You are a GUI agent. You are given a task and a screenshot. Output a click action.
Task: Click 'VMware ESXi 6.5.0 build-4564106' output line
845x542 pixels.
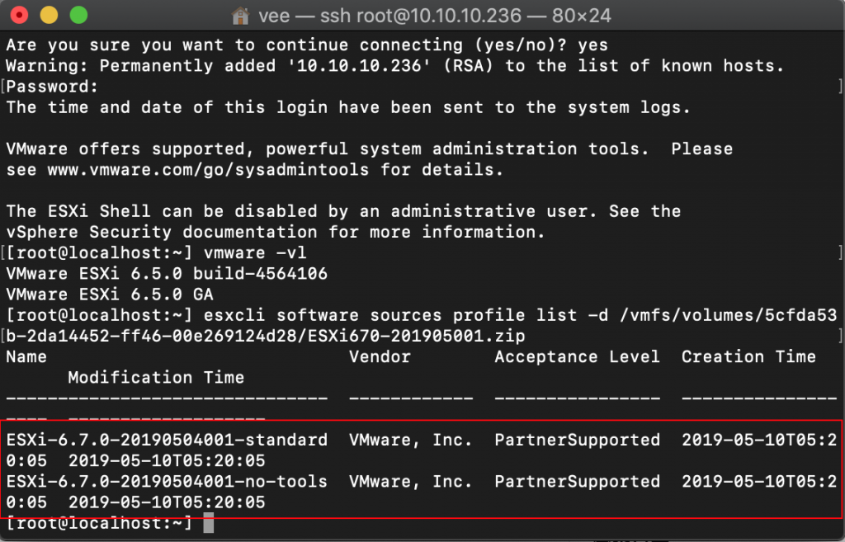pos(167,273)
